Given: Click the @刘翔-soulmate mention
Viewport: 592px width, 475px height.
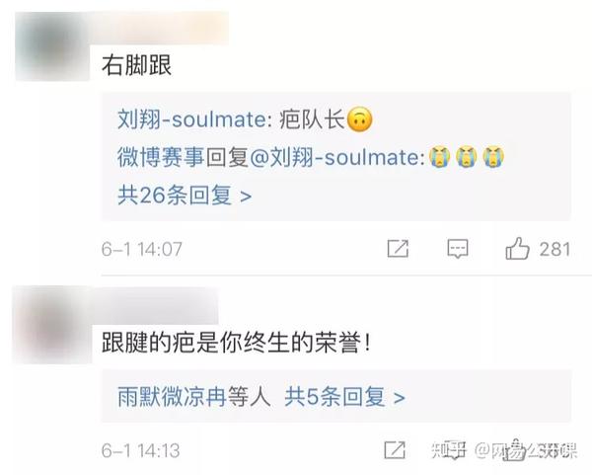Looking at the screenshot, I should click(337, 157).
